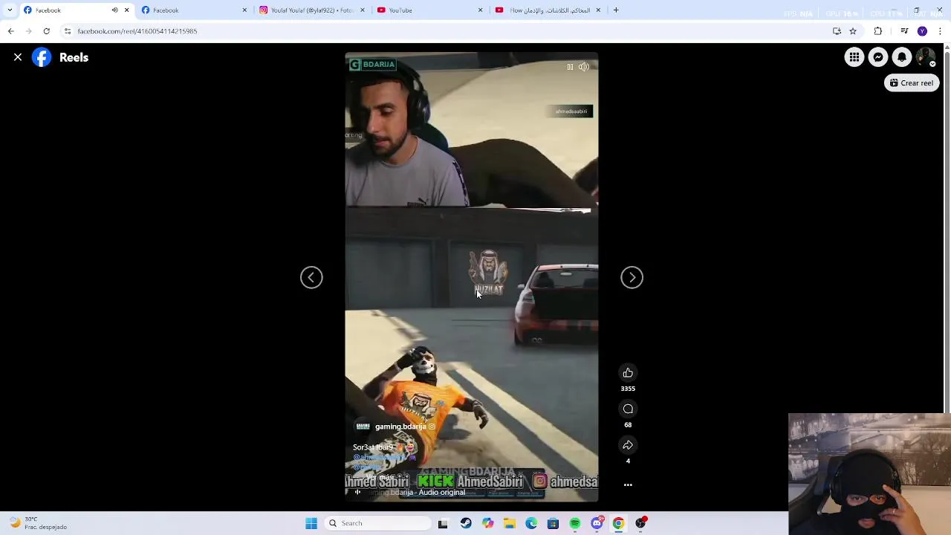Open a new browser tab
The height and width of the screenshot is (535, 951).
[x=616, y=10]
